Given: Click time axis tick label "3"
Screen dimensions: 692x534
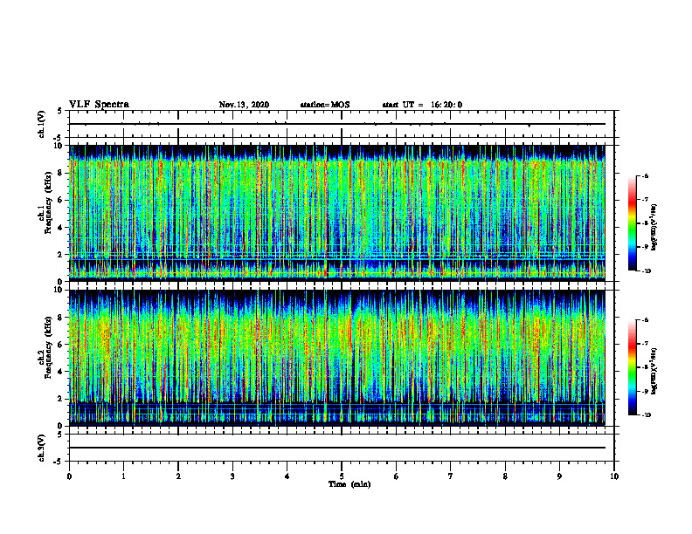Looking at the screenshot, I should [x=232, y=476].
